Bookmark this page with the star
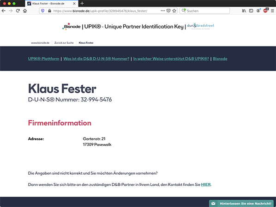Image resolution: width=276 pixels, height=207 pixels. coord(174,11)
